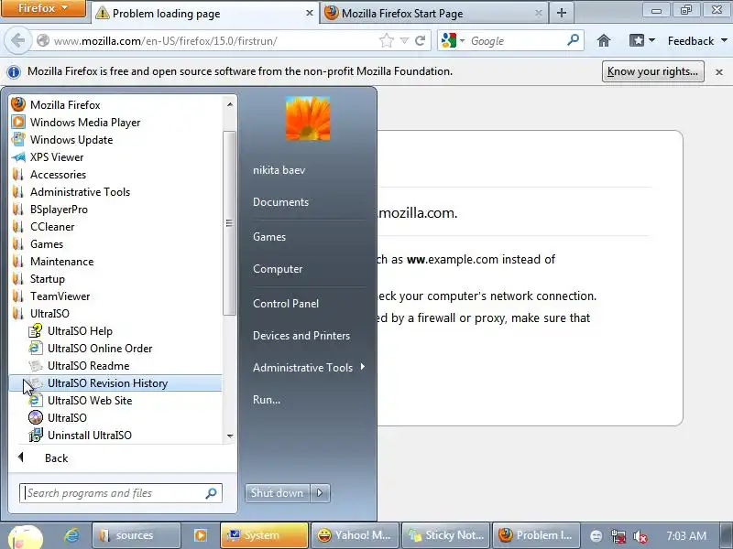
Task: Open Devices and Printers
Action: pos(301,336)
